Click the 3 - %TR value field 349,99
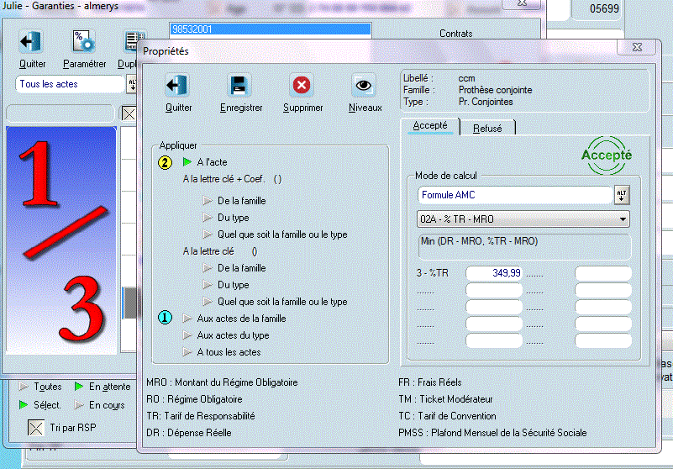 point(494,273)
